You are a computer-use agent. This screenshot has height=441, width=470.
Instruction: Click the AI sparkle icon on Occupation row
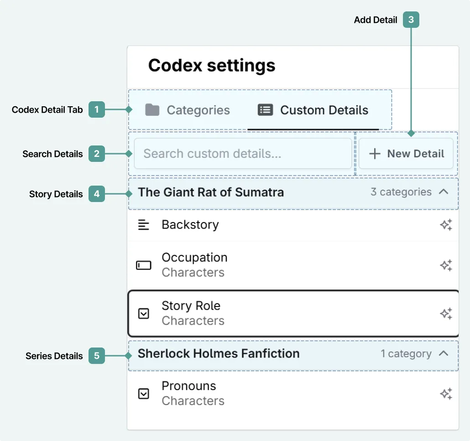click(446, 265)
